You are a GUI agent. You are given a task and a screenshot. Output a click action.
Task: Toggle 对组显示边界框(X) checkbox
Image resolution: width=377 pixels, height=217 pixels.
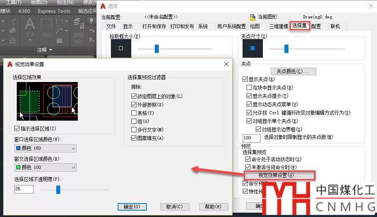click(x=259, y=129)
